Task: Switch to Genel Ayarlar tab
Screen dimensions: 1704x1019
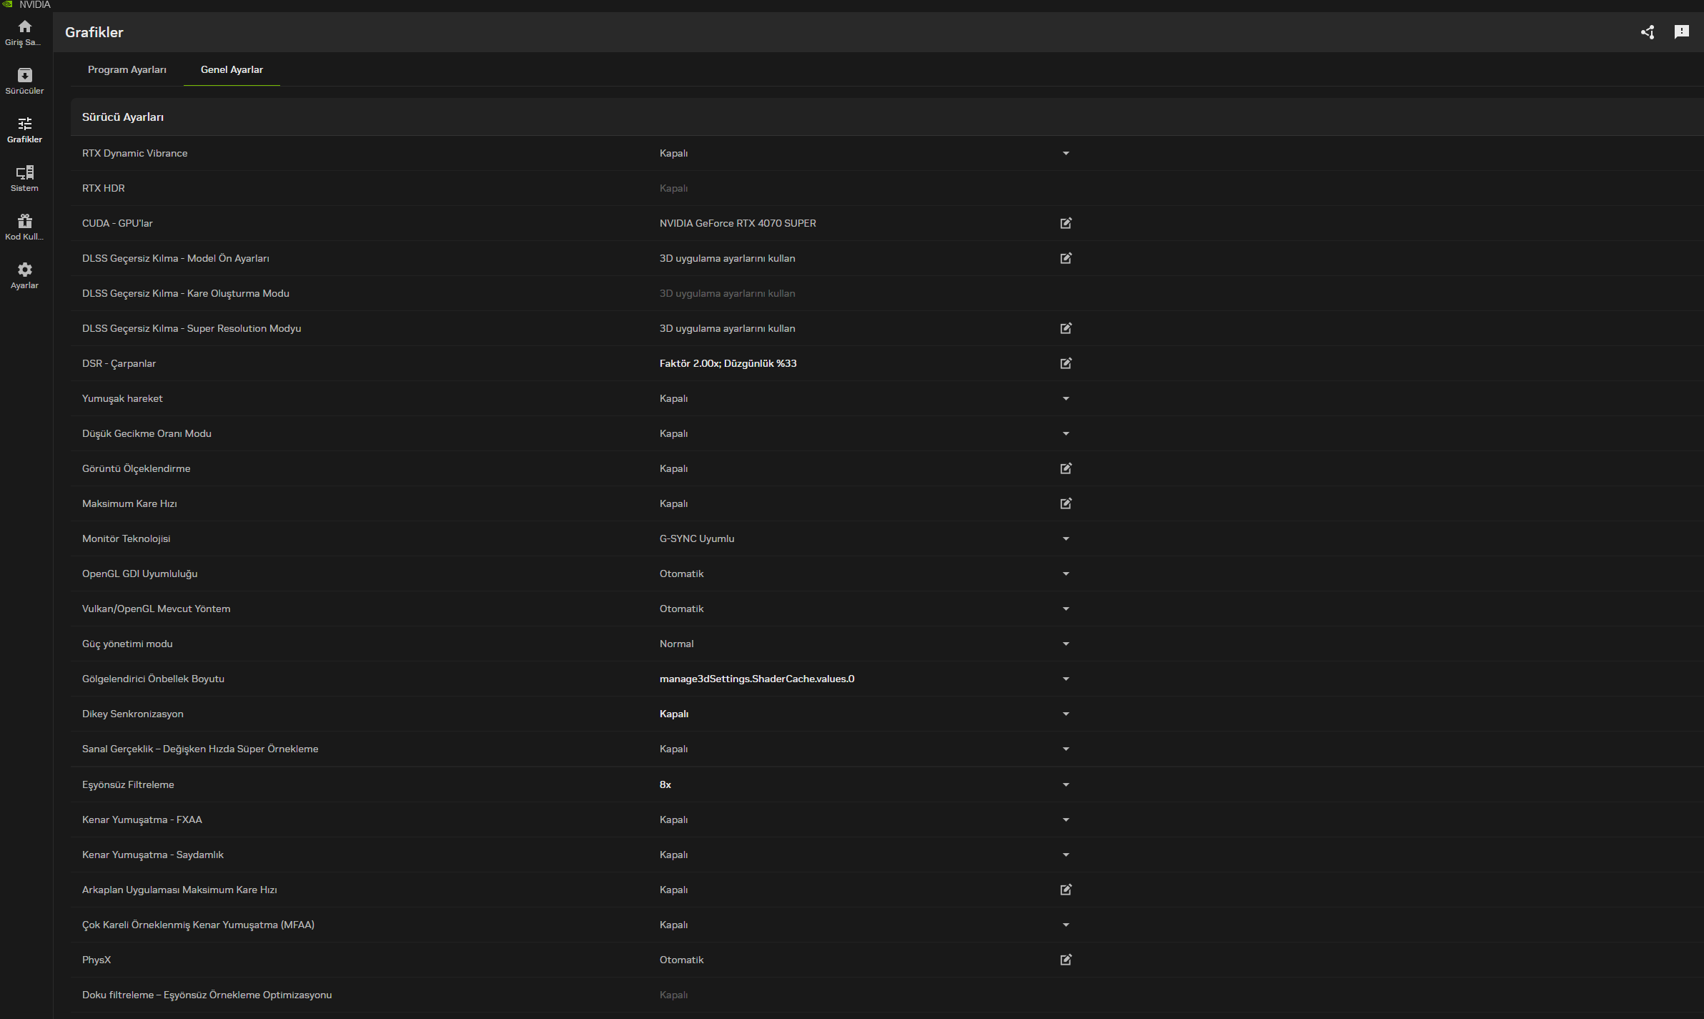Action: coord(232,69)
